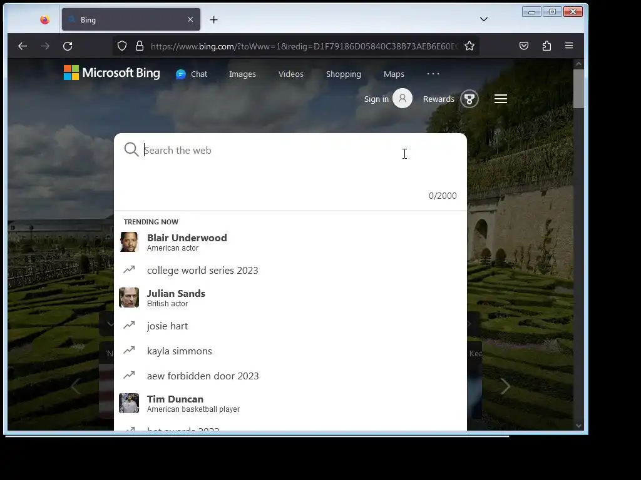Click the Bing URL in the address bar
Viewport: 641px width, 480px height.
point(304,46)
